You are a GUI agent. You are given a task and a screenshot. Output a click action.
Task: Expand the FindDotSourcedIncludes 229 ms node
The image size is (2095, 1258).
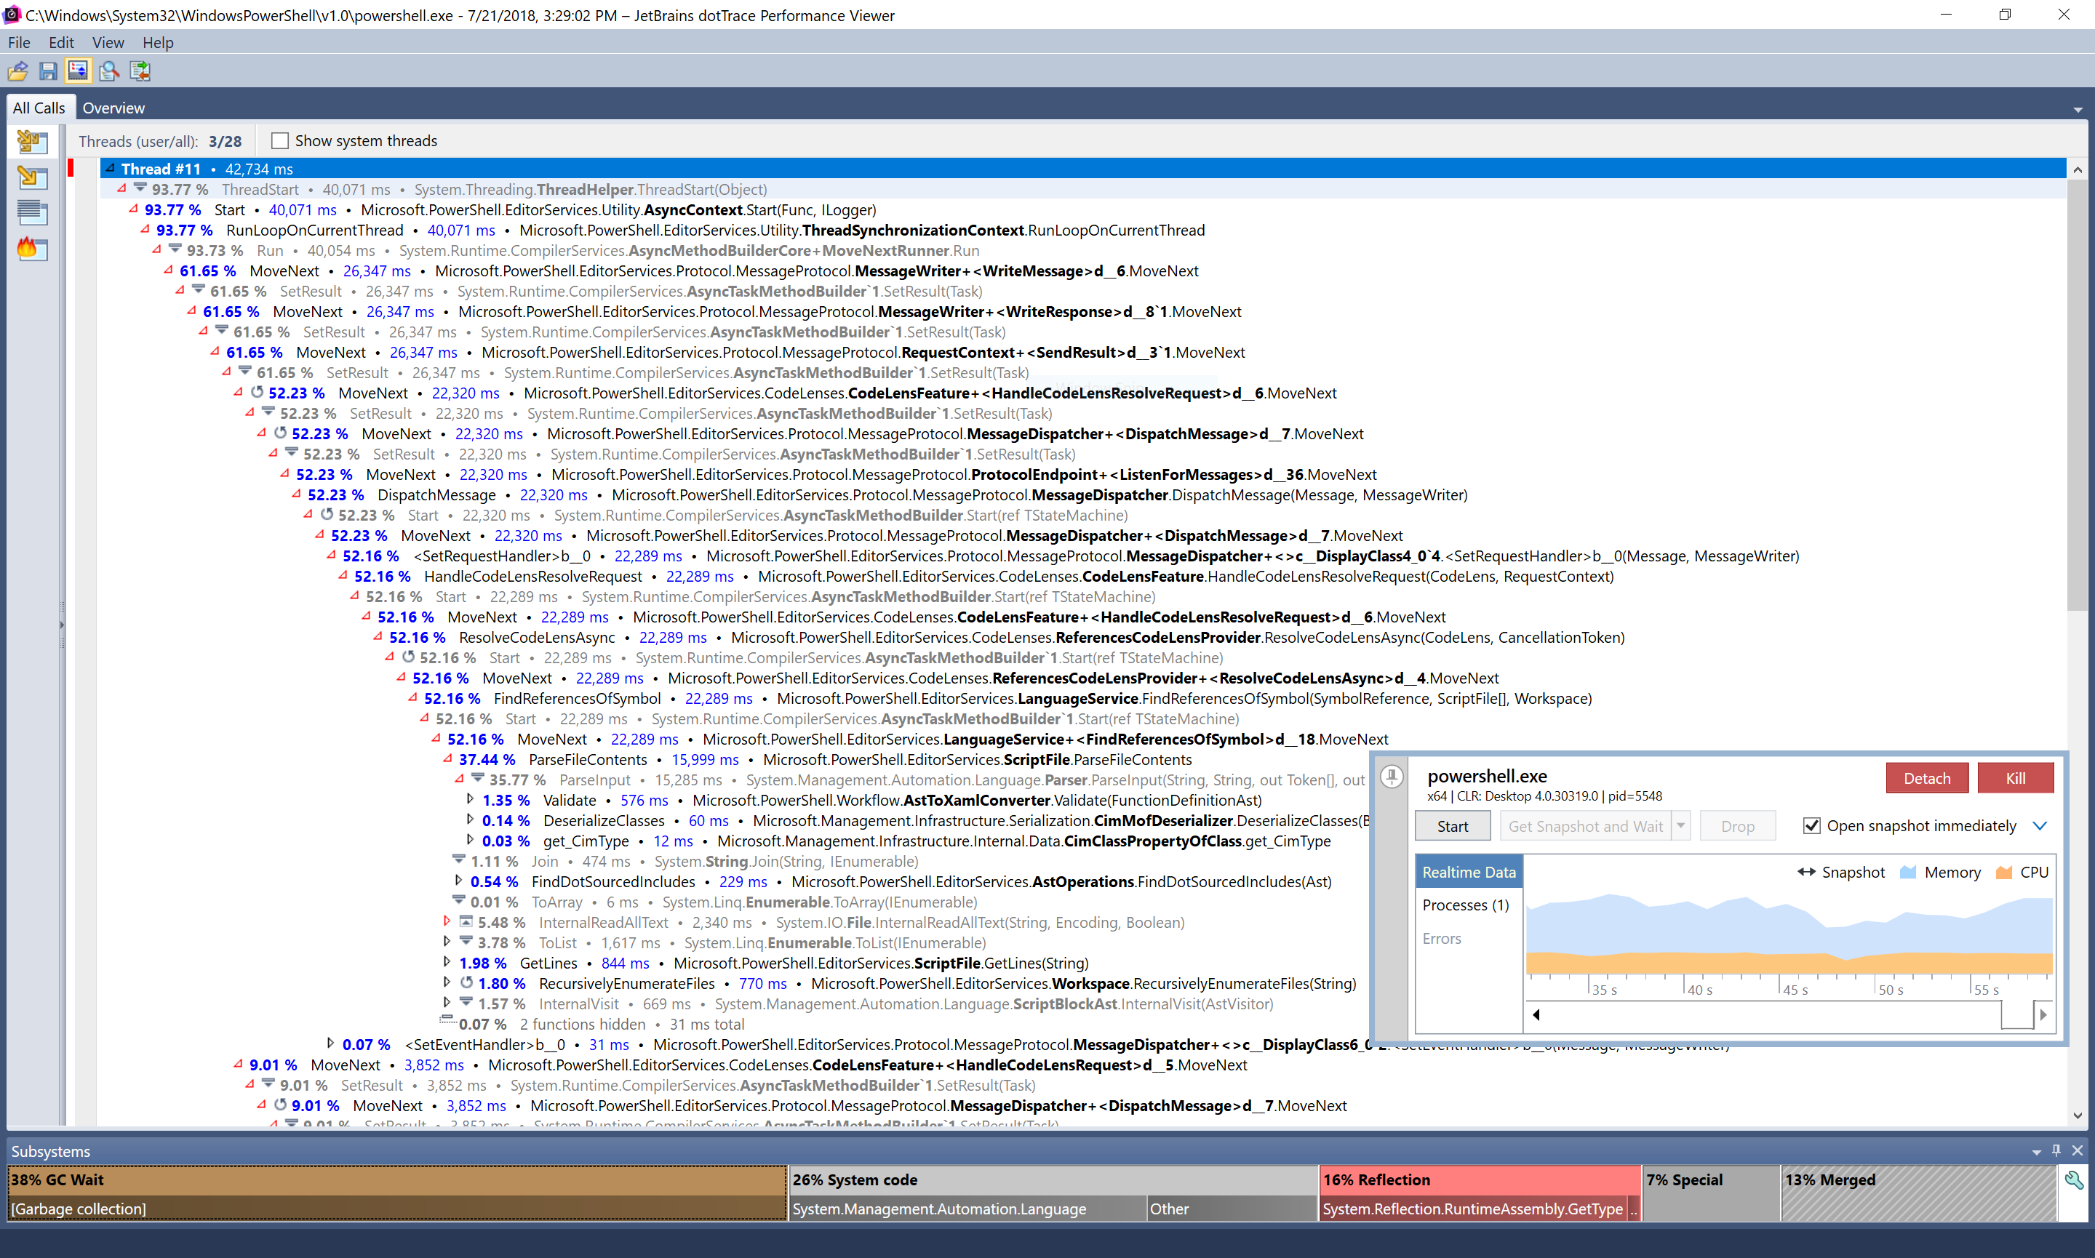tap(459, 880)
